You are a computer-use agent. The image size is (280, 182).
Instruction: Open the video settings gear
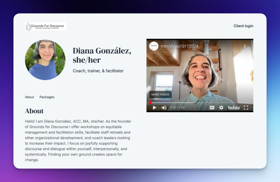coord(221,108)
